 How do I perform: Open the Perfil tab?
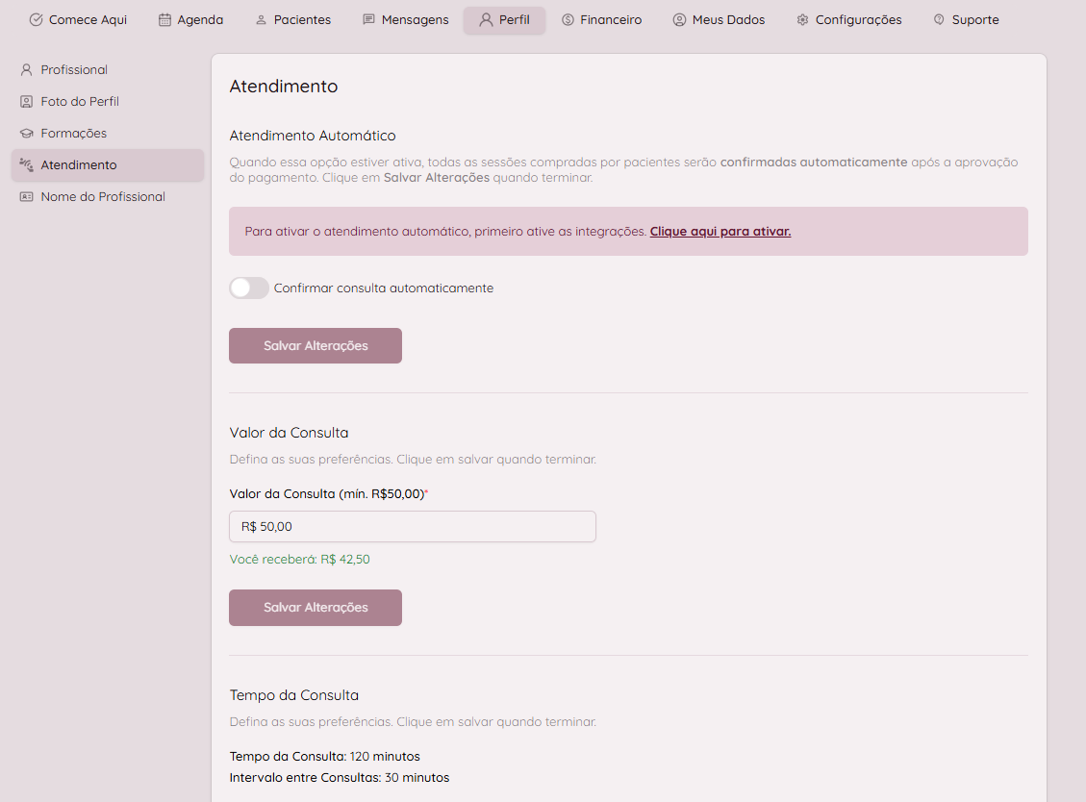click(x=504, y=20)
